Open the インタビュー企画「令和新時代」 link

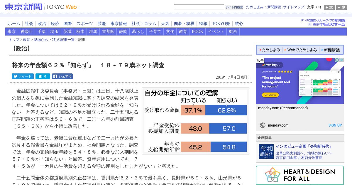304,146
